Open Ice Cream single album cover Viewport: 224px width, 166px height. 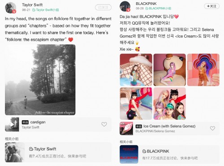pos(126,128)
